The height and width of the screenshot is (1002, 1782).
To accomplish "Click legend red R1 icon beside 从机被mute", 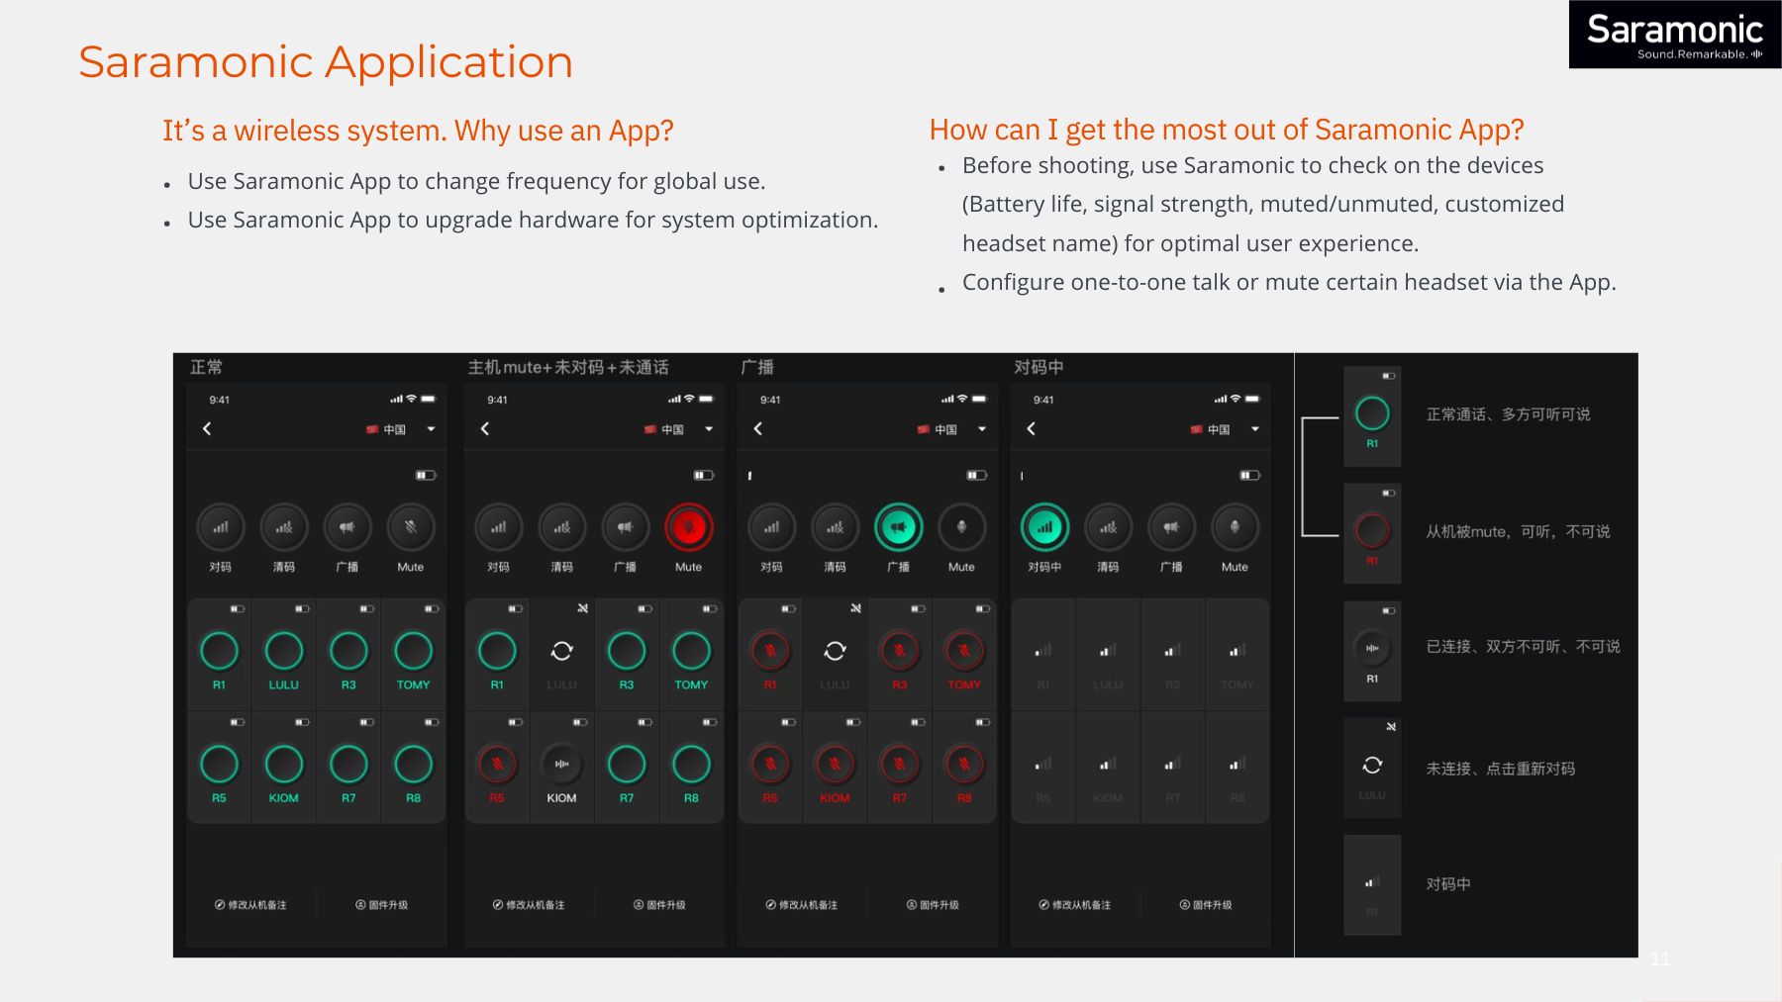I will [1372, 531].
